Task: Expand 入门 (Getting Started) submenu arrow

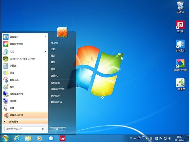Action: 46,51
